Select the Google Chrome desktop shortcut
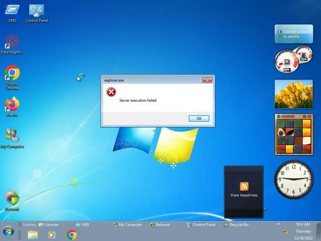 (12, 78)
